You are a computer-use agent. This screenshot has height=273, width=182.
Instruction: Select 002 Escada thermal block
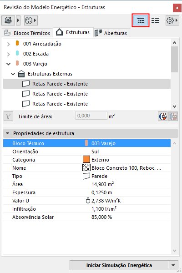[x=36, y=54]
